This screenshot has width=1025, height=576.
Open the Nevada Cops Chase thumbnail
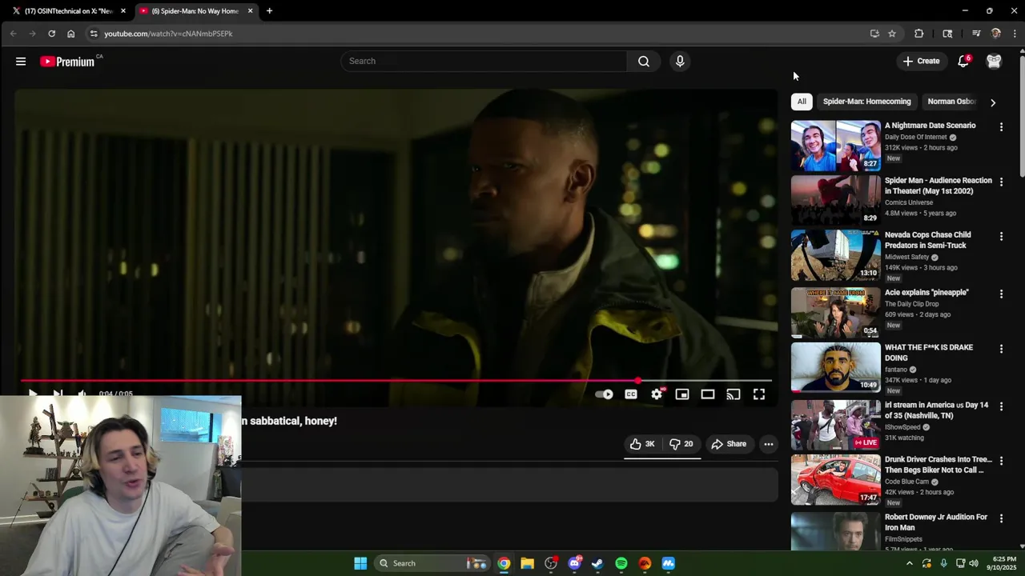point(835,256)
